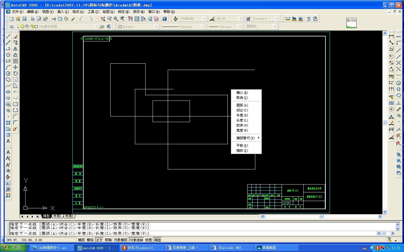Select the Hatch tool
Viewport: 404px width, 252px height.
[8, 123]
